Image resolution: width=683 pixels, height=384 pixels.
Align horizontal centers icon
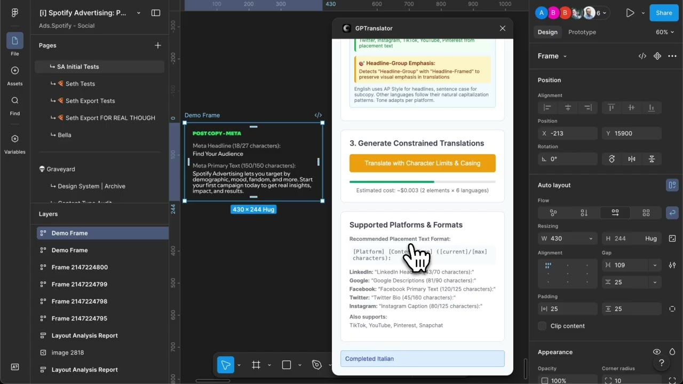point(568,107)
